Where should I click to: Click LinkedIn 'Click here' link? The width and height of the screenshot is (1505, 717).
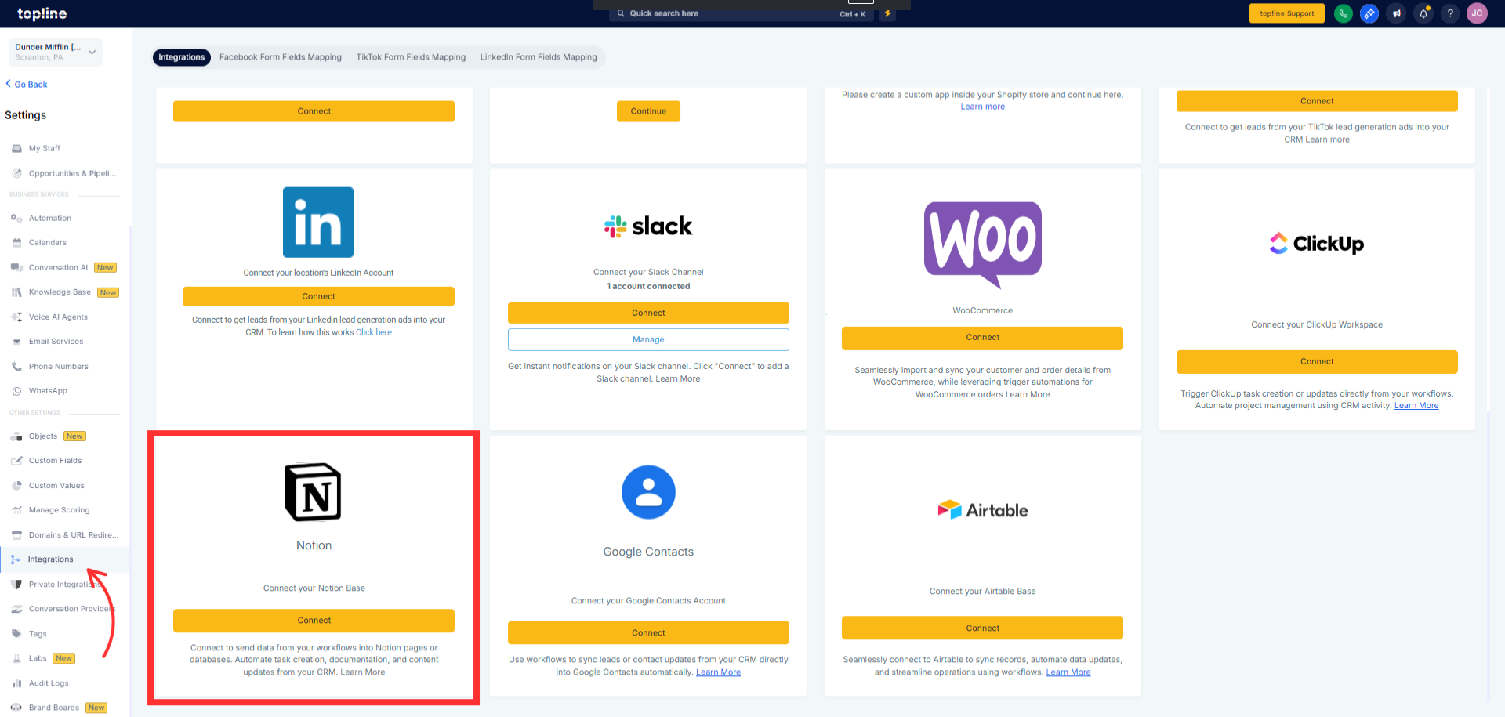[374, 332]
